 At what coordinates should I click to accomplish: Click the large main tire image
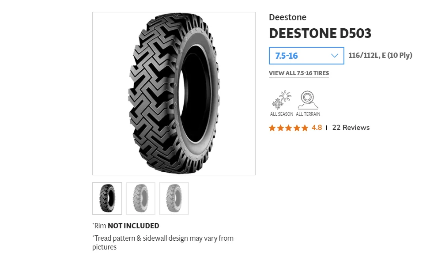[174, 94]
